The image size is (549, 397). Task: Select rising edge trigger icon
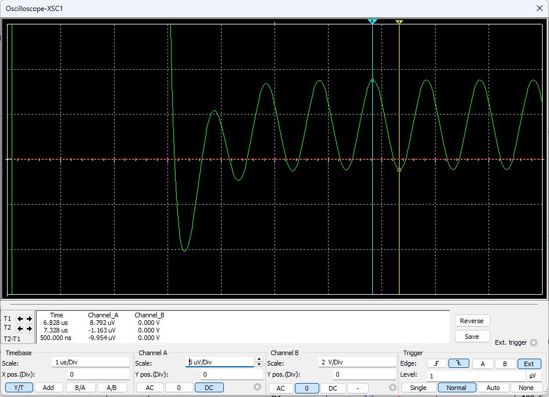click(437, 364)
